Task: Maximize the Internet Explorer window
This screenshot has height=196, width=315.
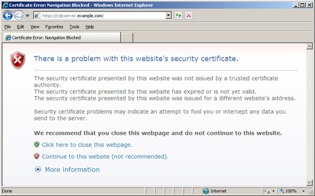Action: pyautogui.click(x=302, y=5)
